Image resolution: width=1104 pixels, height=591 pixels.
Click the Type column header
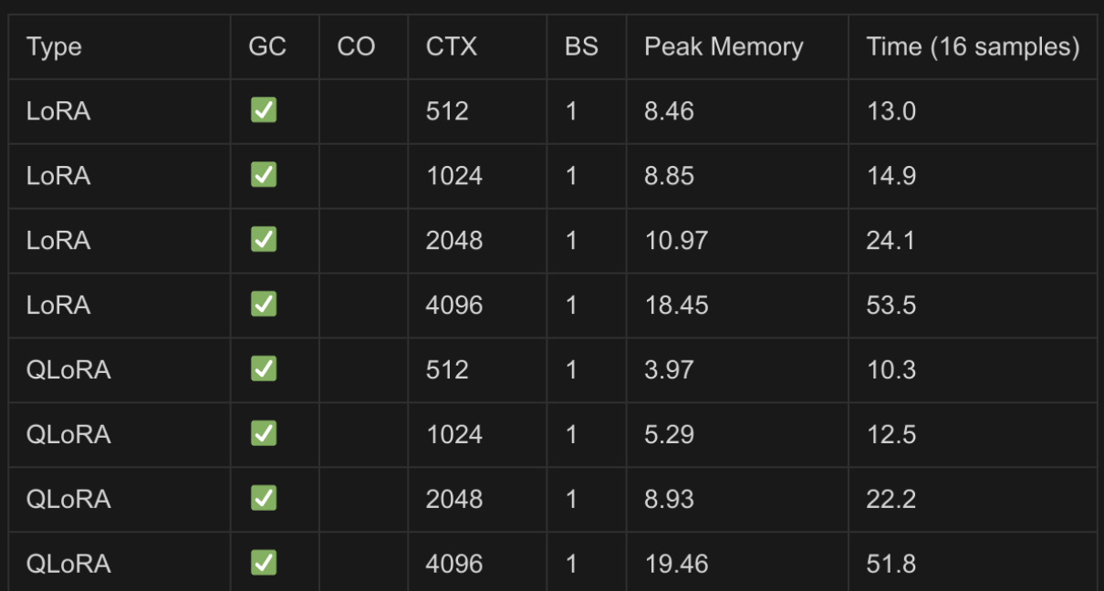[x=54, y=47]
